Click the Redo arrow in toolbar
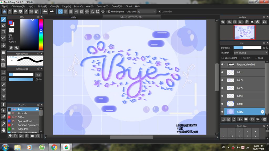Viewport: 269px width, 151px height. click(52, 12)
